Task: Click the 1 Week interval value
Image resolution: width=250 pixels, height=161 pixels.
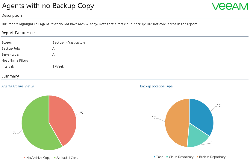Action: pos(58,66)
